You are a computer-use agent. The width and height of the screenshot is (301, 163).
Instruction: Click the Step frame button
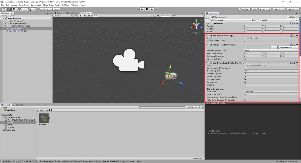pyautogui.click(x=152, y=9)
